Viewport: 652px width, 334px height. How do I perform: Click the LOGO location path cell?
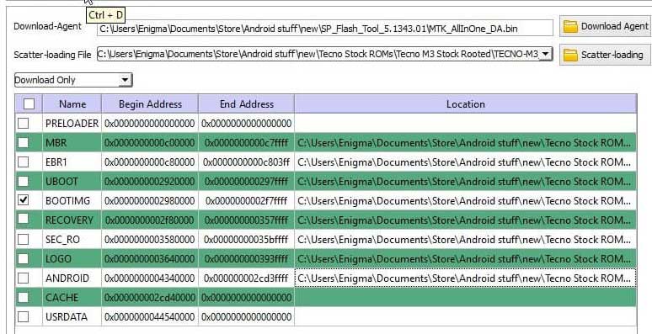466,259
